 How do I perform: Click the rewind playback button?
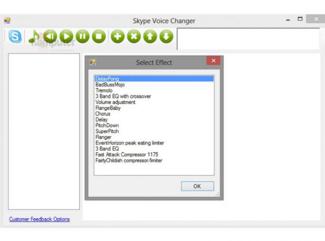tap(50, 36)
